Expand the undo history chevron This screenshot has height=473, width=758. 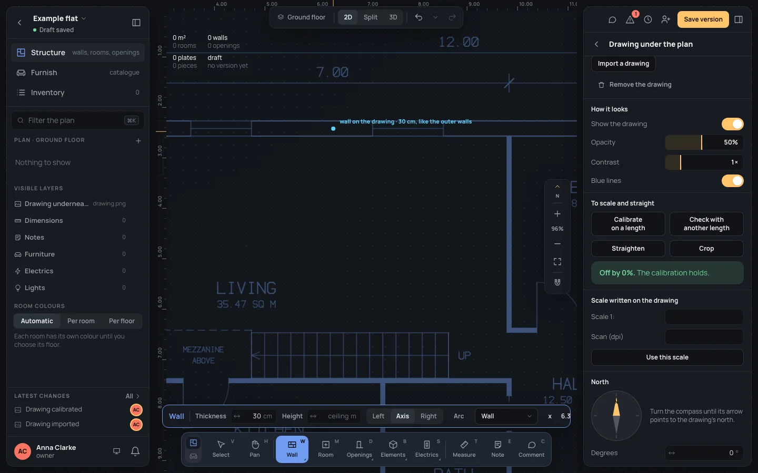(435, 17)
